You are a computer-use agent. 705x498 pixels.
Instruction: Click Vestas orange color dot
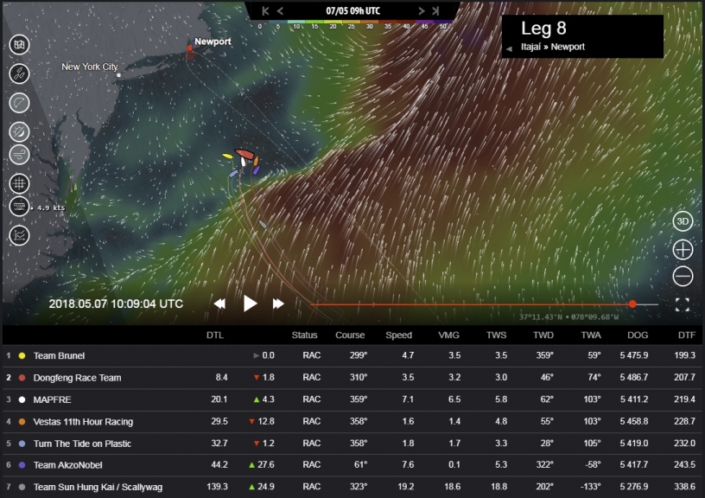pos(22,422)
